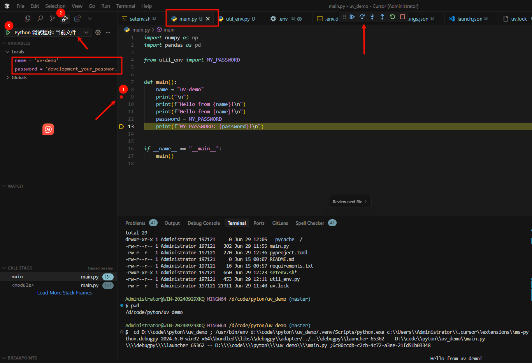Click the 'def main():' code line
The image size is (532, 363).
(160, 82)
